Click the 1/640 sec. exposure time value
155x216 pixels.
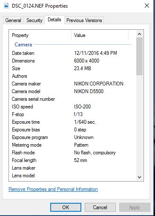coord(85,122)
